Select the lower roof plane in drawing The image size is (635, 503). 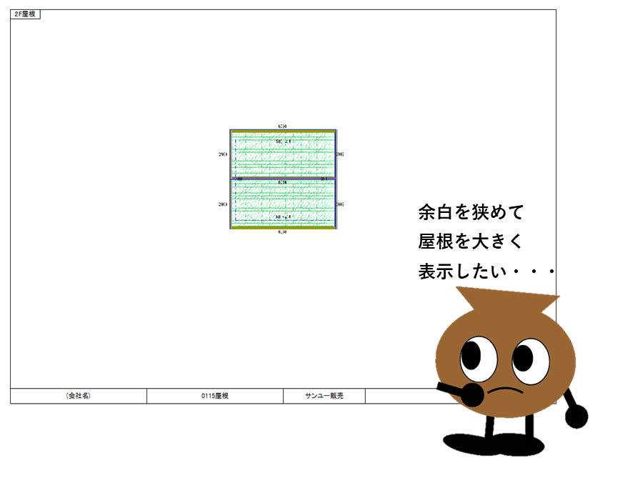283,203
